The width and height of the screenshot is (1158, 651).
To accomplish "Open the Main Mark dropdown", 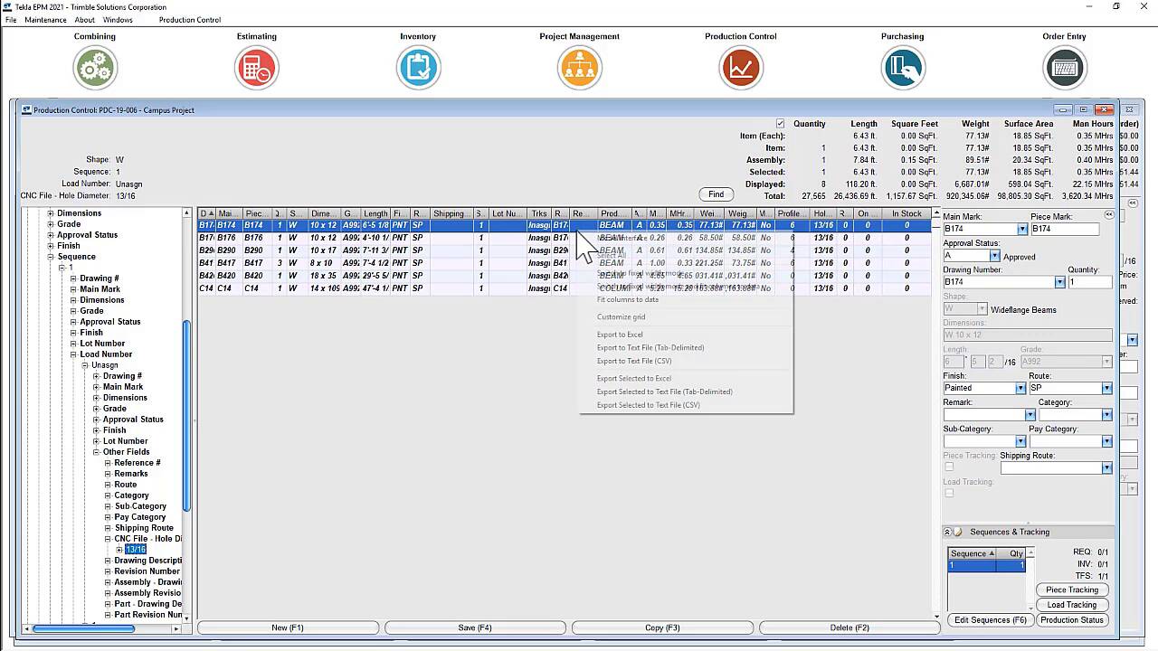I will [1022, 230].
